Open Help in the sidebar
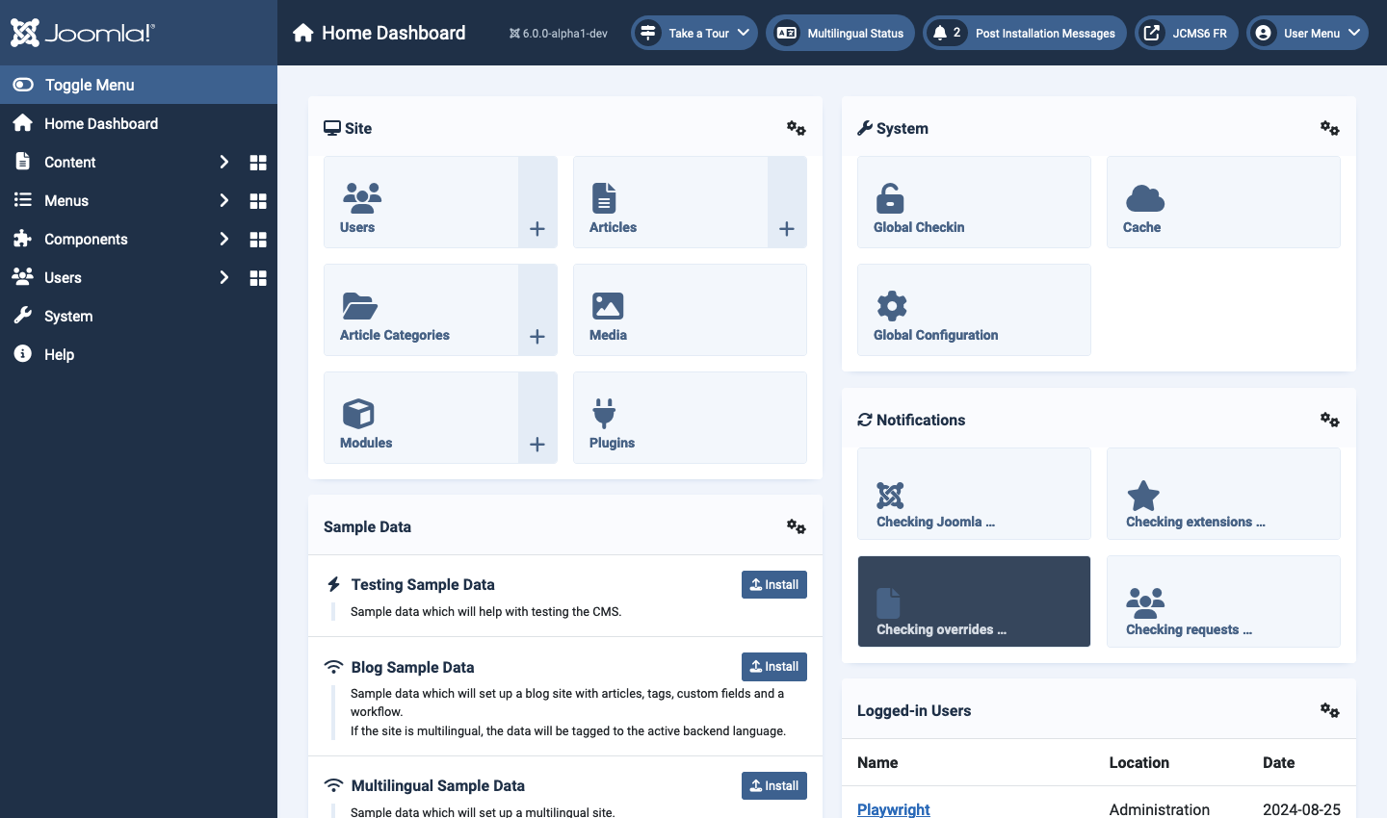The image size is (1387, 818). pos(139,354)
